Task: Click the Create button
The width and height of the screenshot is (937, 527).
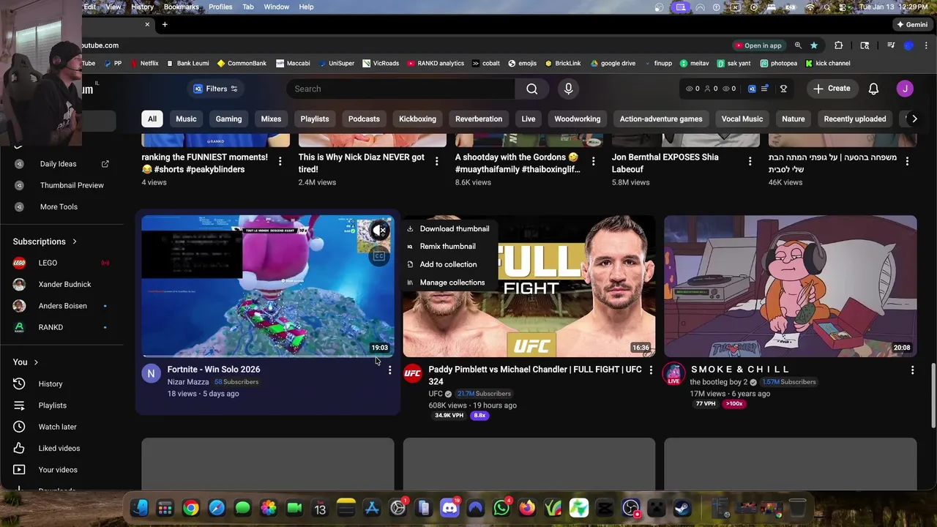Action: [x=832, y=89]
